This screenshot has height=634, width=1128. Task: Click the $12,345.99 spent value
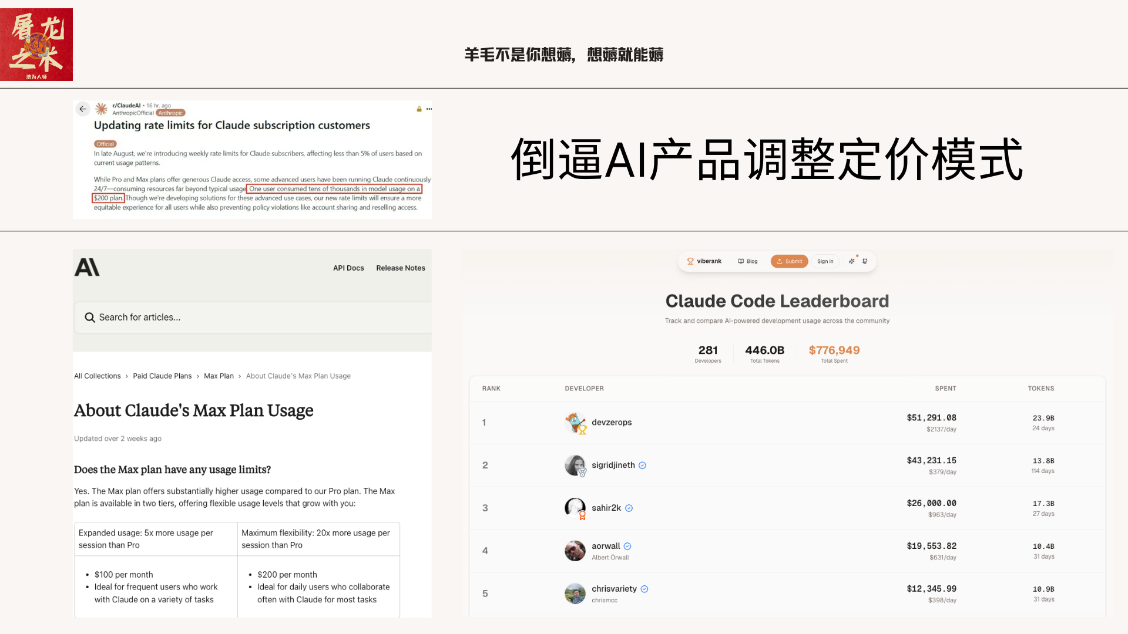coord(931,589)
